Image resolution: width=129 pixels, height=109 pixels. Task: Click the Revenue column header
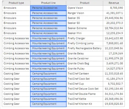[114, 3]
